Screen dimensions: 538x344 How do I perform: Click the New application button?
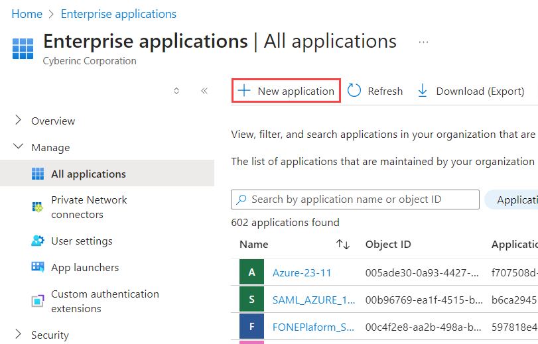click(286, 91)
